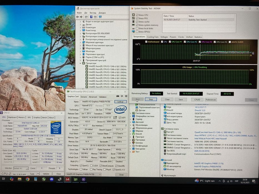Click Chrome icon on the taskbar

tap(27, 179)
